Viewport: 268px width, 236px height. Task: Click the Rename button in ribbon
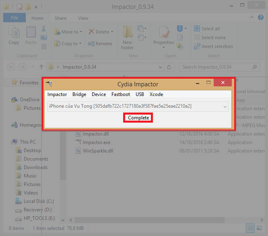pyautogui.click(x=100, y=44)
